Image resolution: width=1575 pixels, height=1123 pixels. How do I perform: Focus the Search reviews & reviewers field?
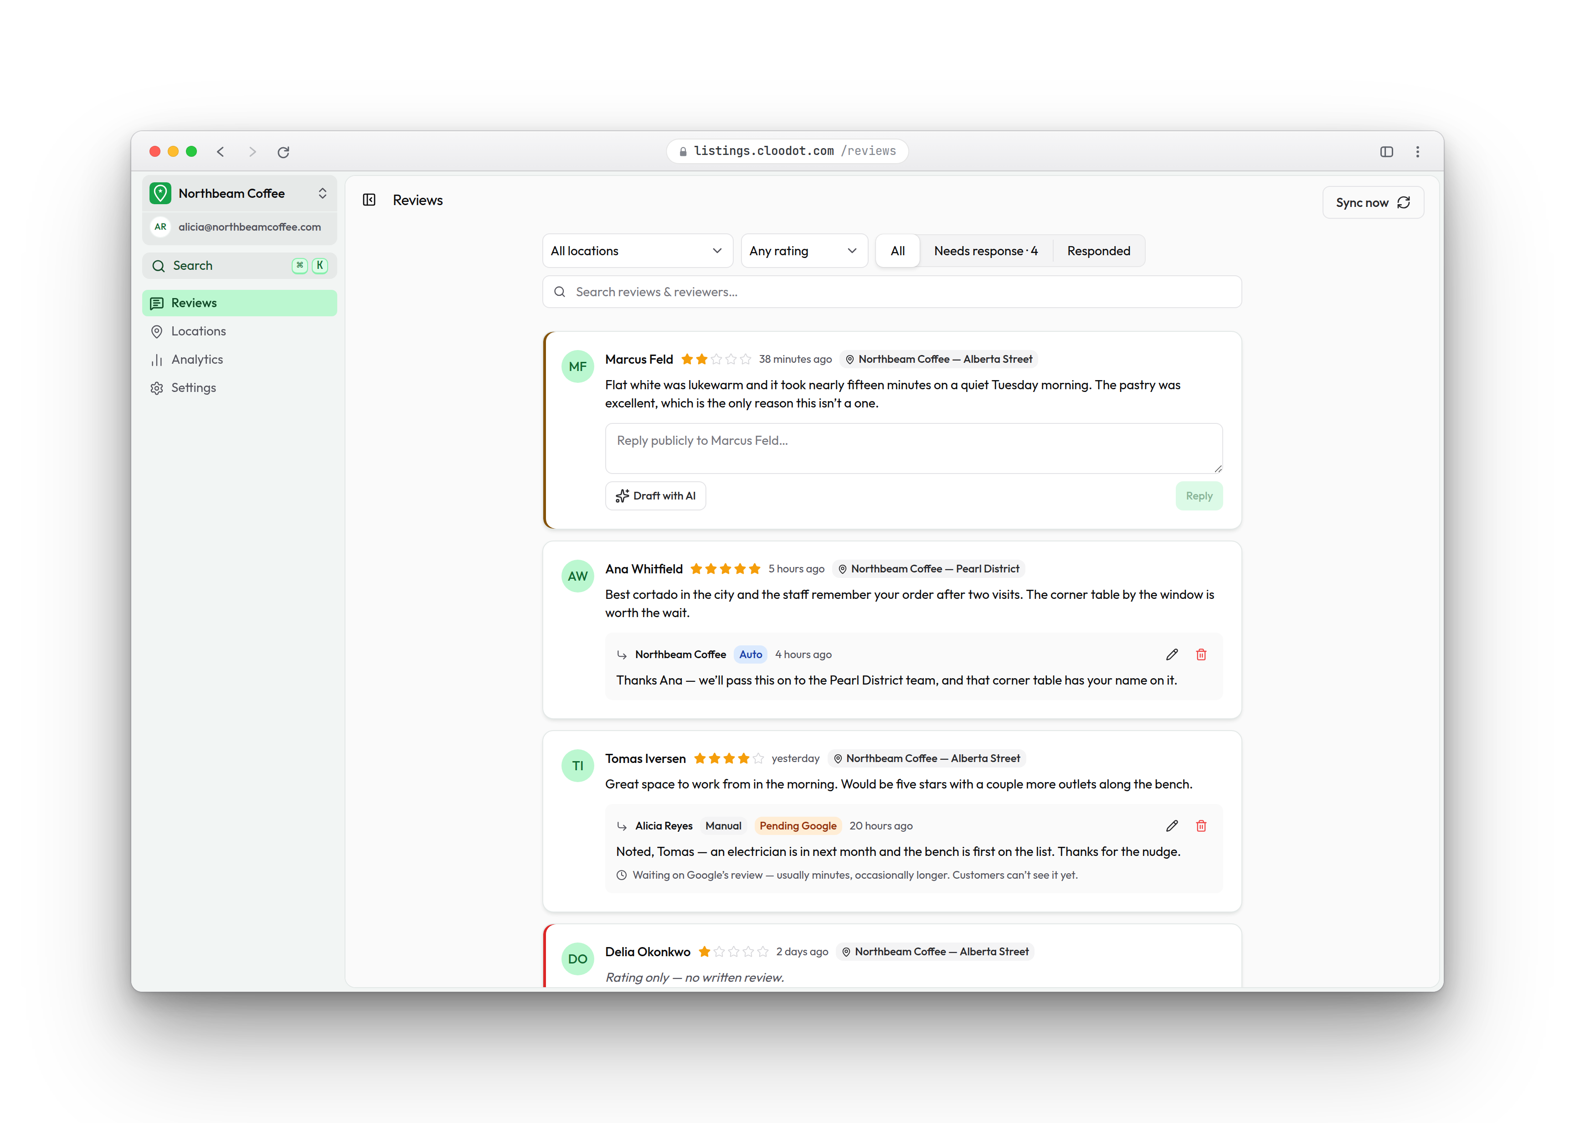(x=891, y=292)
